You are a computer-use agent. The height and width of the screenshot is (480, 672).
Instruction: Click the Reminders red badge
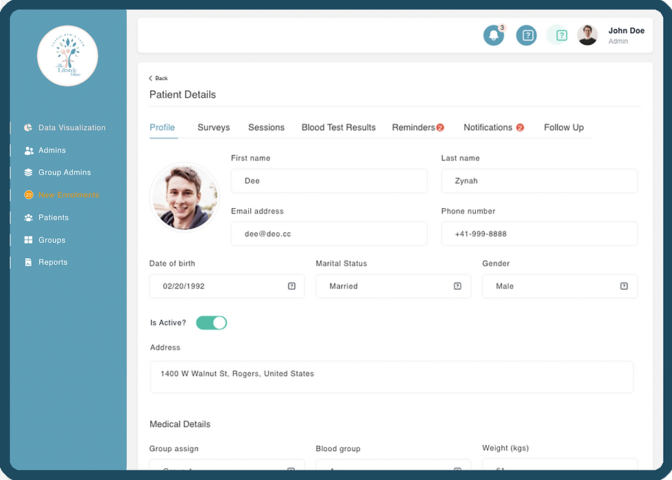click(440, 127)
